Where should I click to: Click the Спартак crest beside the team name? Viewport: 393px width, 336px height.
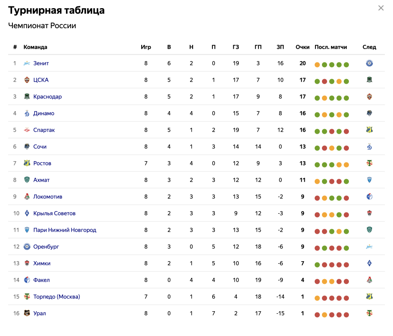(x=27, y=130)
